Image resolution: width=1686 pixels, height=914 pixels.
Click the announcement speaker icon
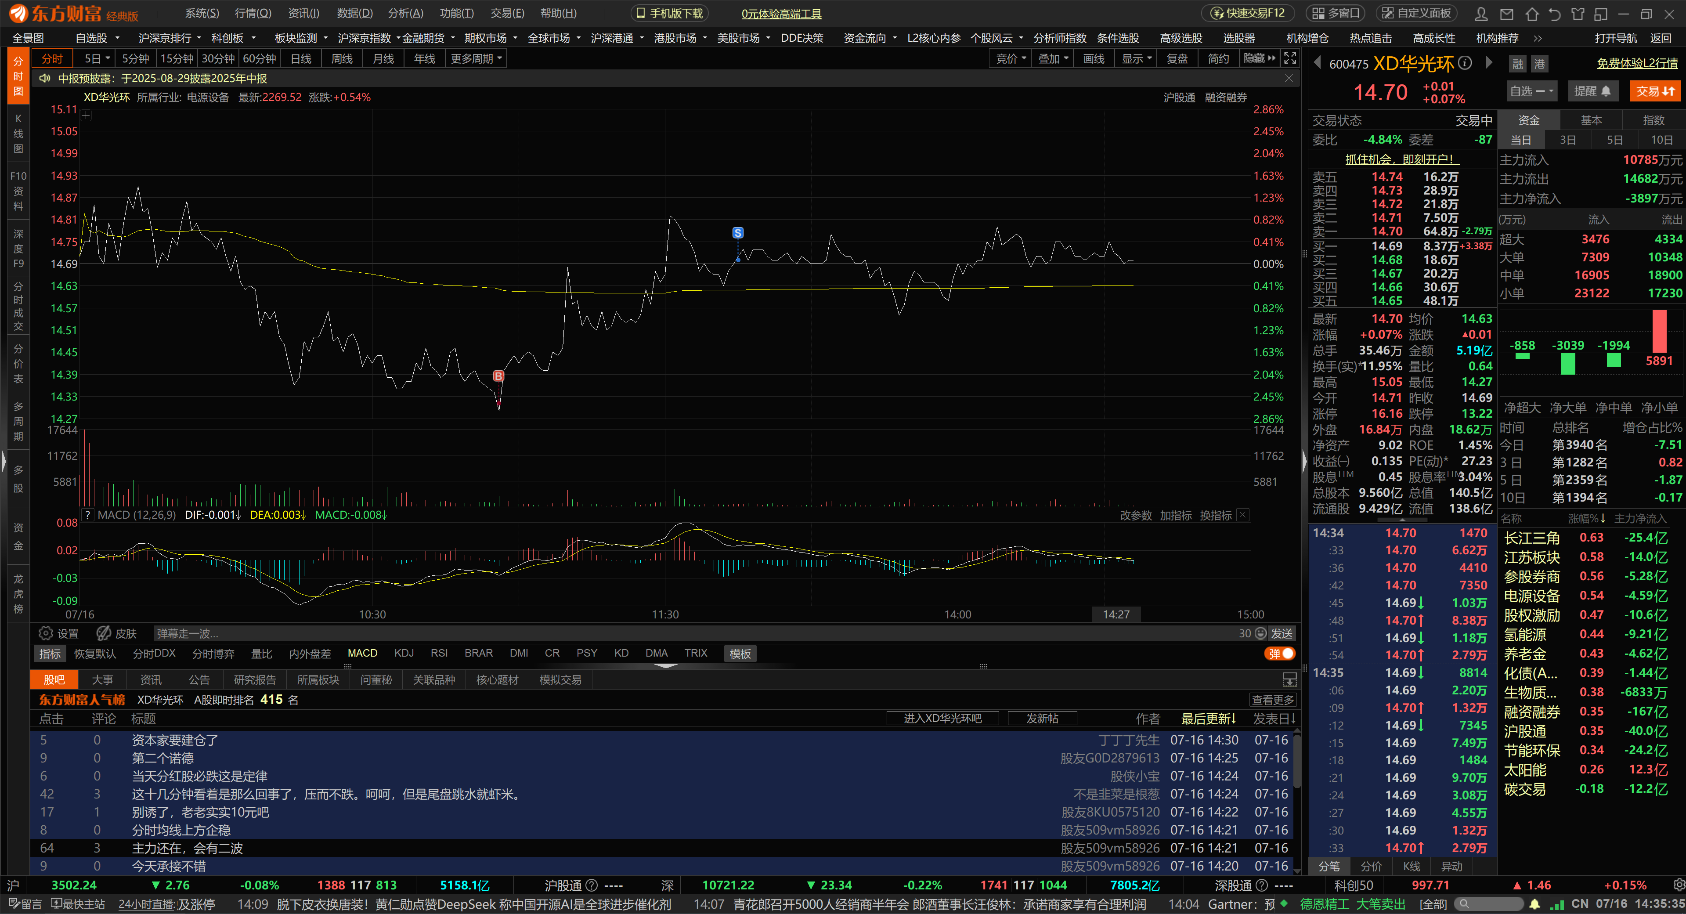click(44, 79)
